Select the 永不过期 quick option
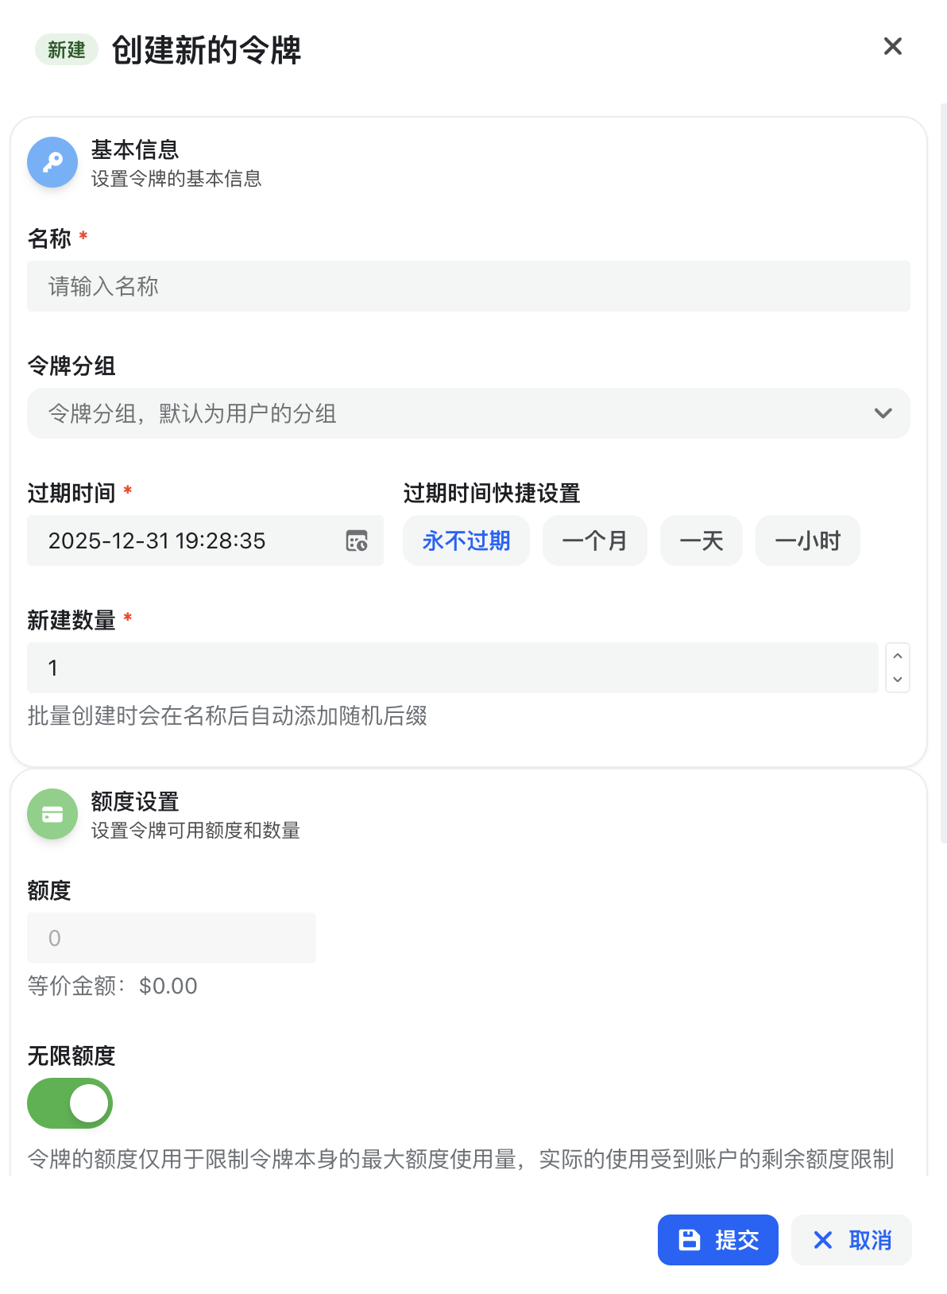This screenshot has height=1294, width=947. [466, 540]
